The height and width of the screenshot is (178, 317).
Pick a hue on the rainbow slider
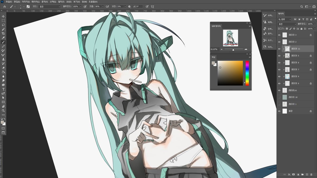pos(247,73)
